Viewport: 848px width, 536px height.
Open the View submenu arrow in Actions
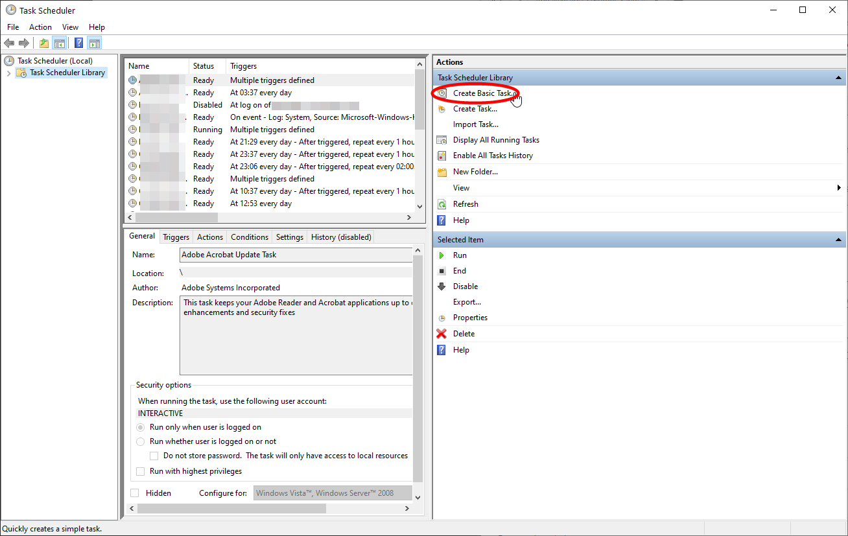(840, 188)
